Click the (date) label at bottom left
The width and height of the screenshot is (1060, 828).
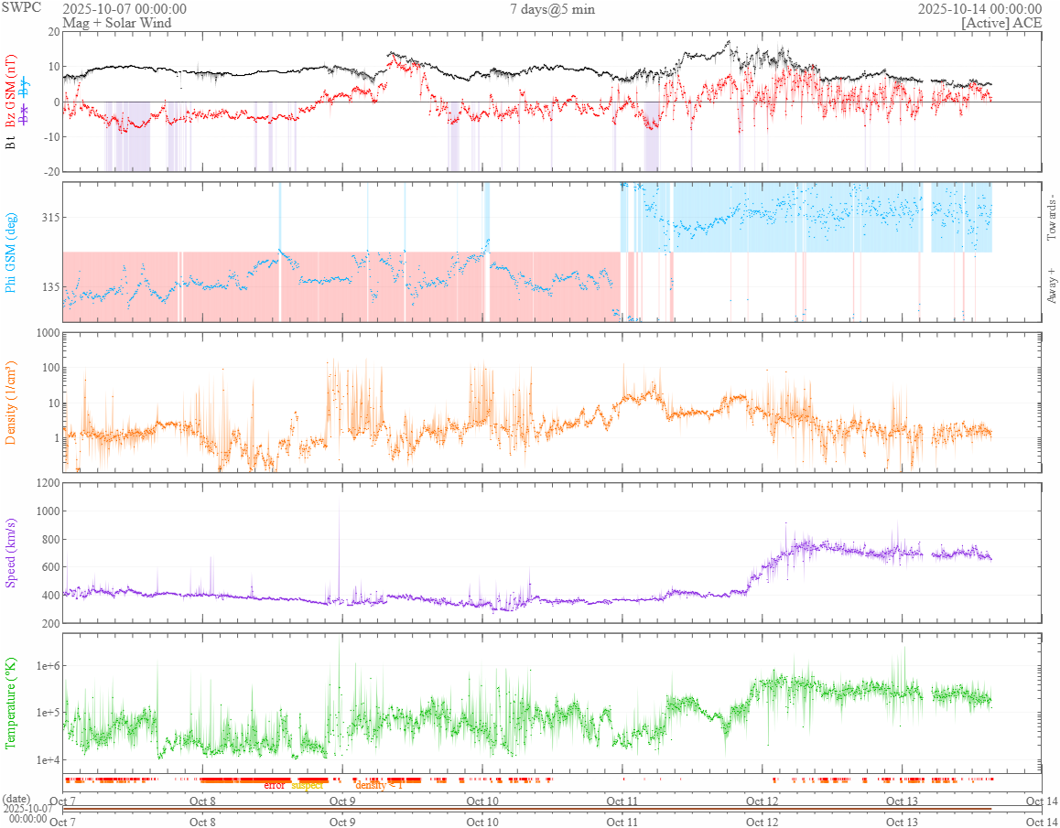point(16,799)
